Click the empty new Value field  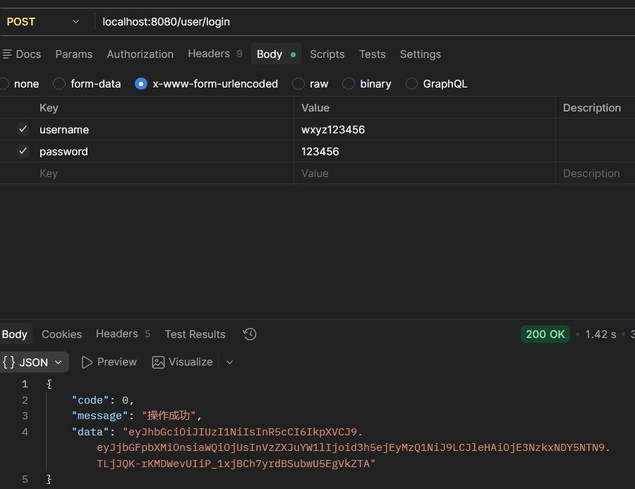425,174
